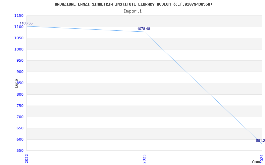The height and width of the screenshot is (165, 265).
Task: Click the Importi subtitle
Action: pyautogui.click(x=132, y=11)
